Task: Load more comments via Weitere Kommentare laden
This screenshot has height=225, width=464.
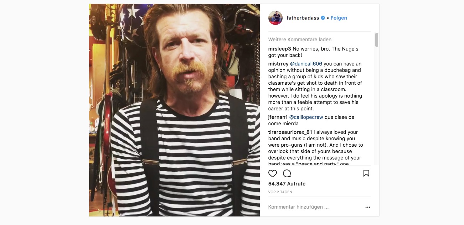Action: click(x=295, y=40)
